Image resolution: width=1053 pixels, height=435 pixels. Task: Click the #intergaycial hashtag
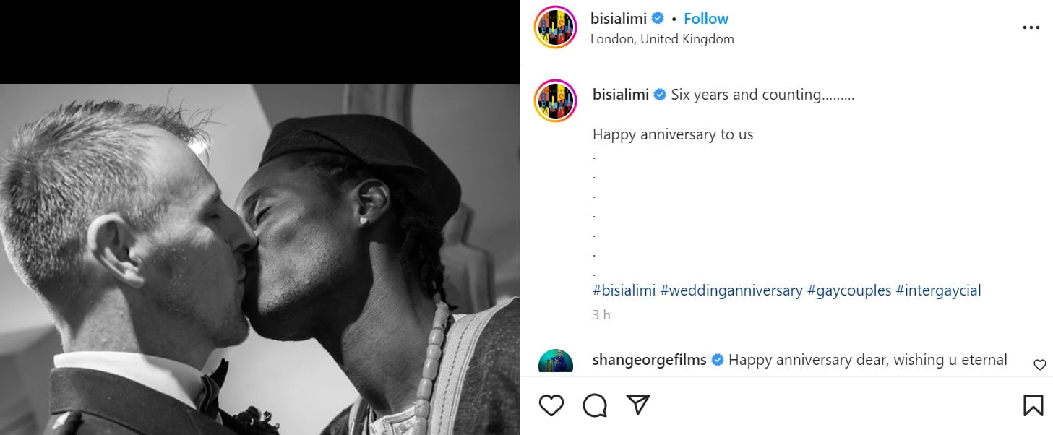938,290
